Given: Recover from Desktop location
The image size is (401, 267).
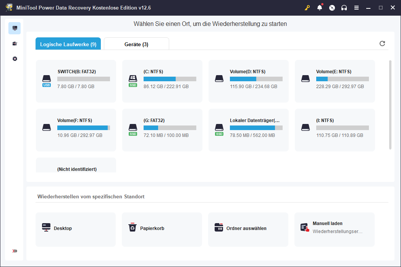Looking at the screenshot, I should (76, 228).
